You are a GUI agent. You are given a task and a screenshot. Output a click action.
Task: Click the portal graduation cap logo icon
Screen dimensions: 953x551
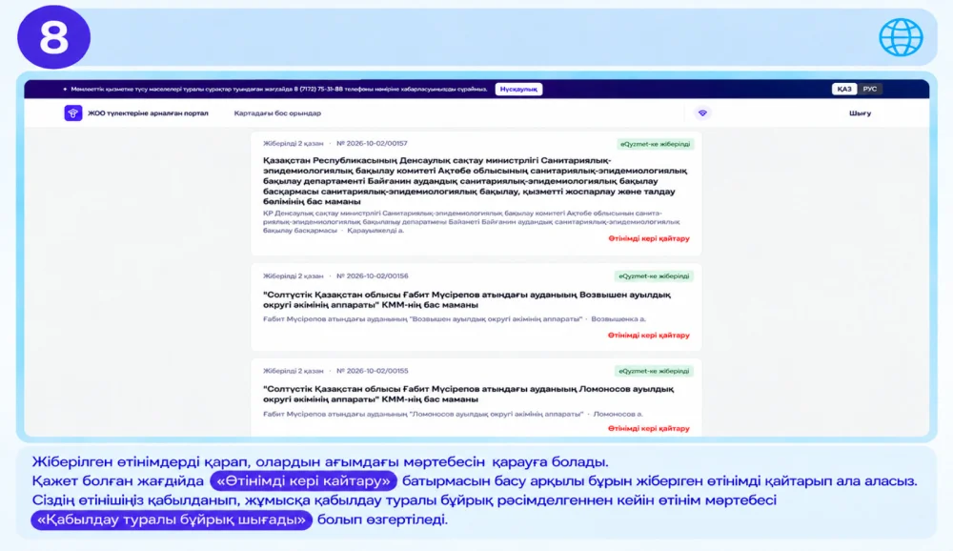(x=73, y=113)
